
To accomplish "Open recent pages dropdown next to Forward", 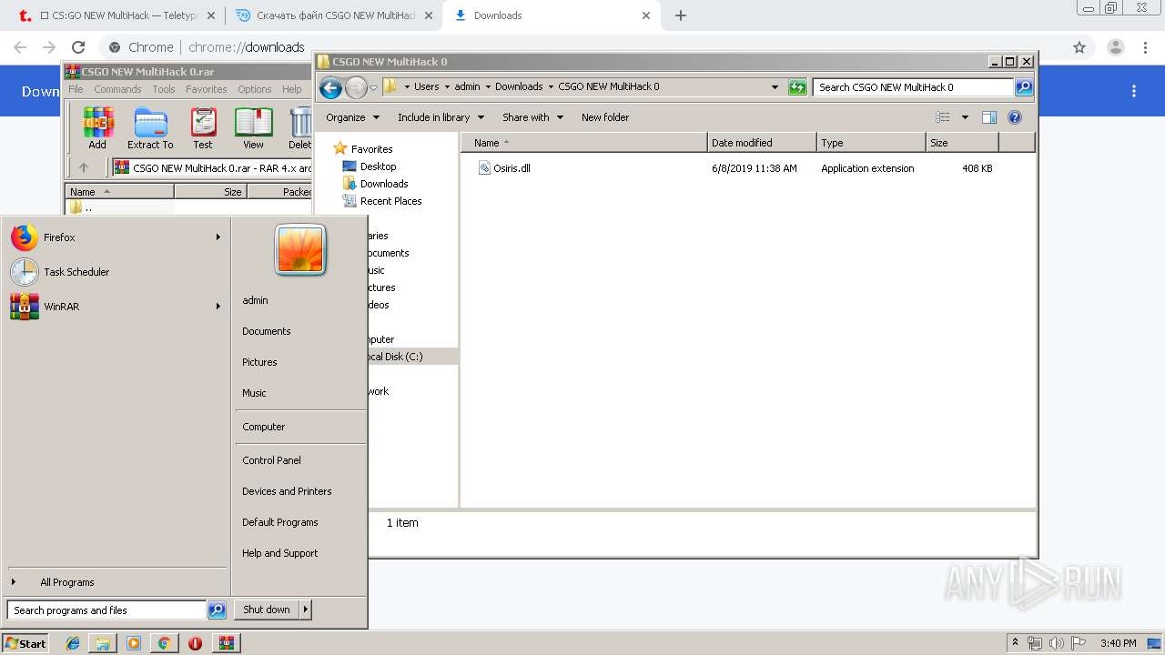I will click(x=373, y=88).
